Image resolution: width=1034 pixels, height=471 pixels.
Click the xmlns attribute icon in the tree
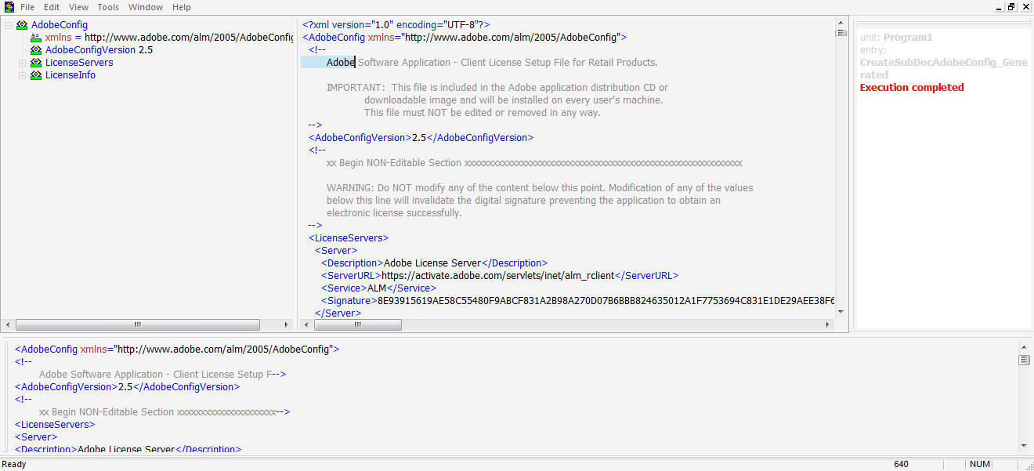36,37
